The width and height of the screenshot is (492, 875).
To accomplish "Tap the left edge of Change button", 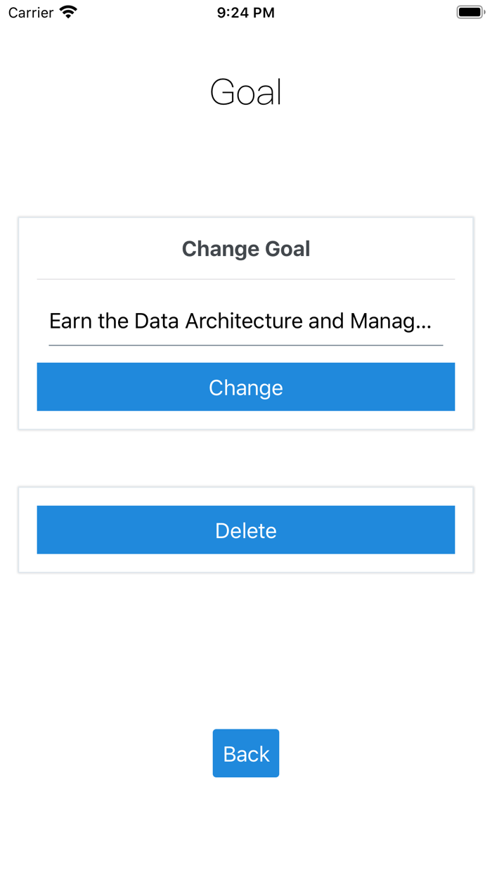I will (44, 387).
